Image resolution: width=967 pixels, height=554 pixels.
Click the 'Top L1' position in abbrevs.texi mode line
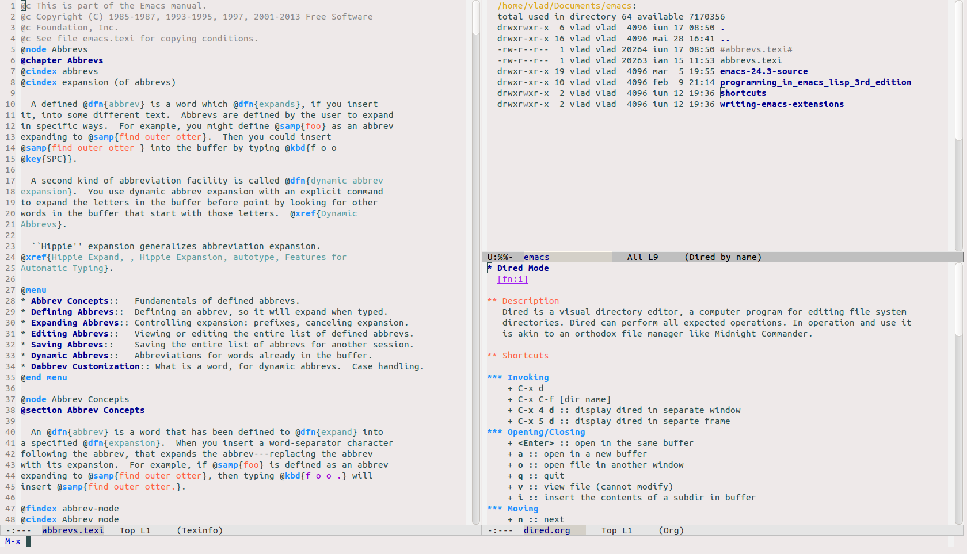click(x=135, y=530)
